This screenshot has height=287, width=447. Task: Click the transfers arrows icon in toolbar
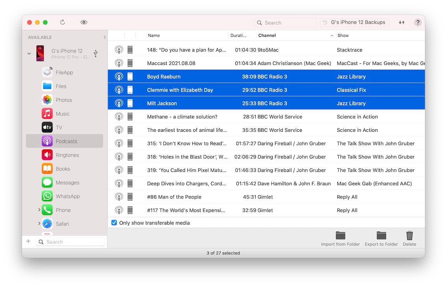click(402, 22)
